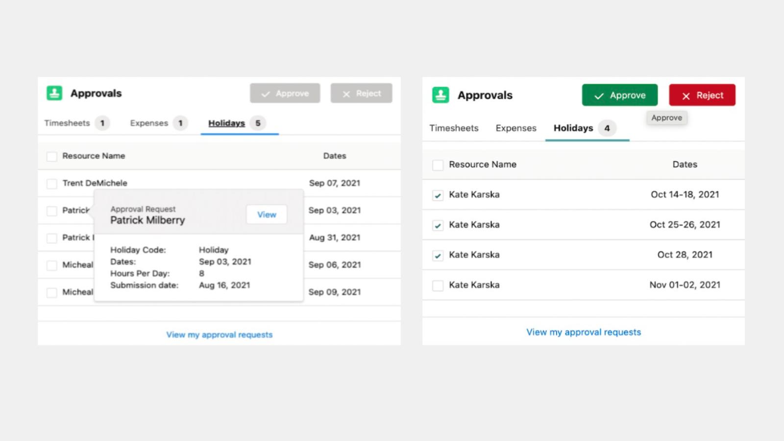784x441 pixels.
Task: Toggle select-all checkbox above the Trent DeMichele row
Action: coord(52,156)
